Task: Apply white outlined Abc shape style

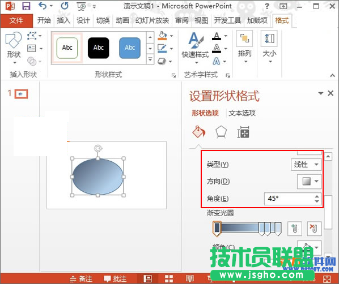Action: pyautogui.click(x=67, y=48)
